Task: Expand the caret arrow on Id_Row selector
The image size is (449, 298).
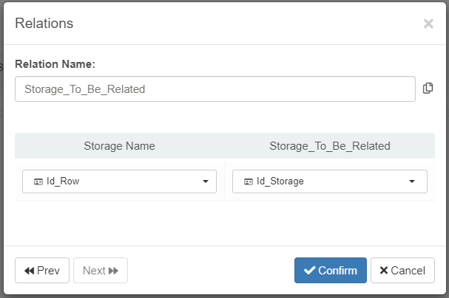Action: [x=205, y=181]
